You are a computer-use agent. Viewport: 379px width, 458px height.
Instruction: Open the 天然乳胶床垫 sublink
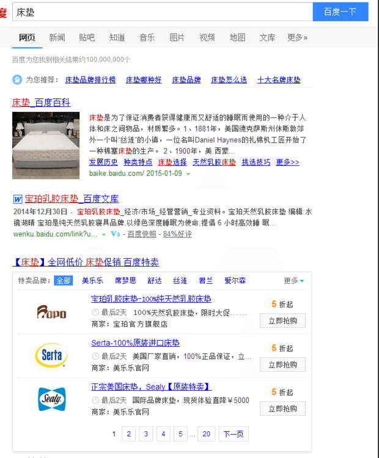pyautogui.click(x=214, y=162)
